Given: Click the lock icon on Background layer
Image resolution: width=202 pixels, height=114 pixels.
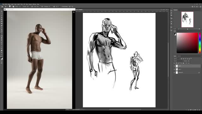Looking at the screenshot, I should (x=199, y=73).
